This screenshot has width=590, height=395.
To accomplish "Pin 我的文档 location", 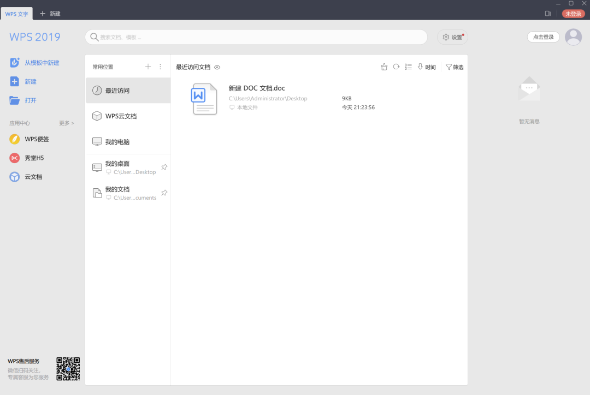I will (x=164, y=193).
